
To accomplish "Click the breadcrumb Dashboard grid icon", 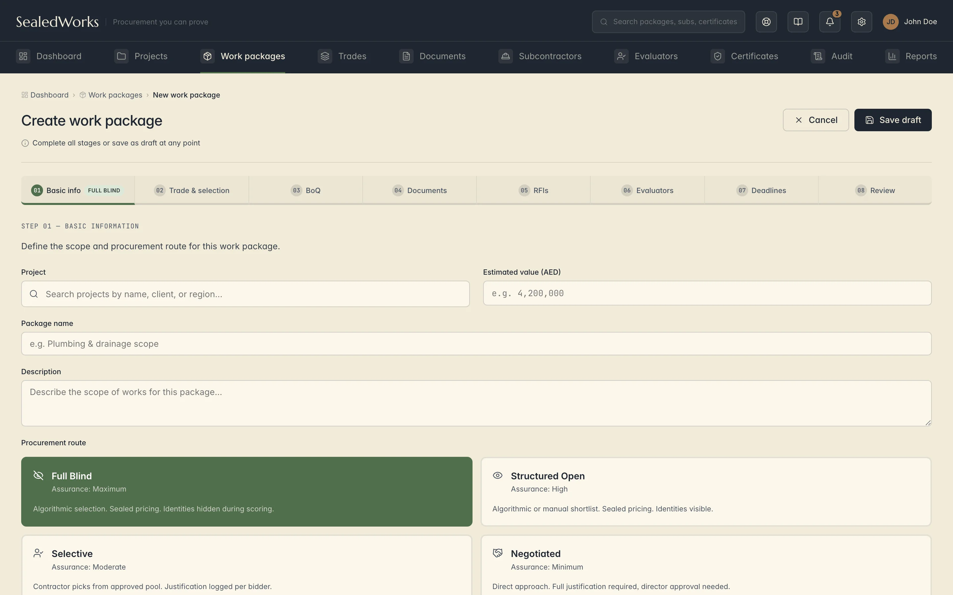I will pos(24,95).
